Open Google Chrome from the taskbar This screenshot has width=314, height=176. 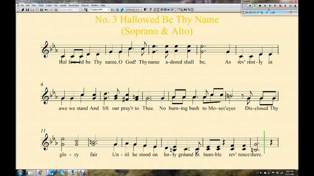click(x=41, y=173)
